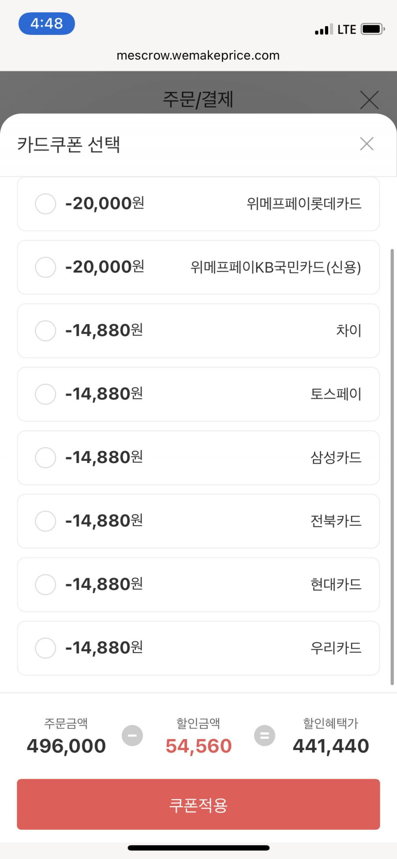Viewport: 397px width, 859px height.
Task: Tap the 삼성카드 label text
Action: pos(336,458)
